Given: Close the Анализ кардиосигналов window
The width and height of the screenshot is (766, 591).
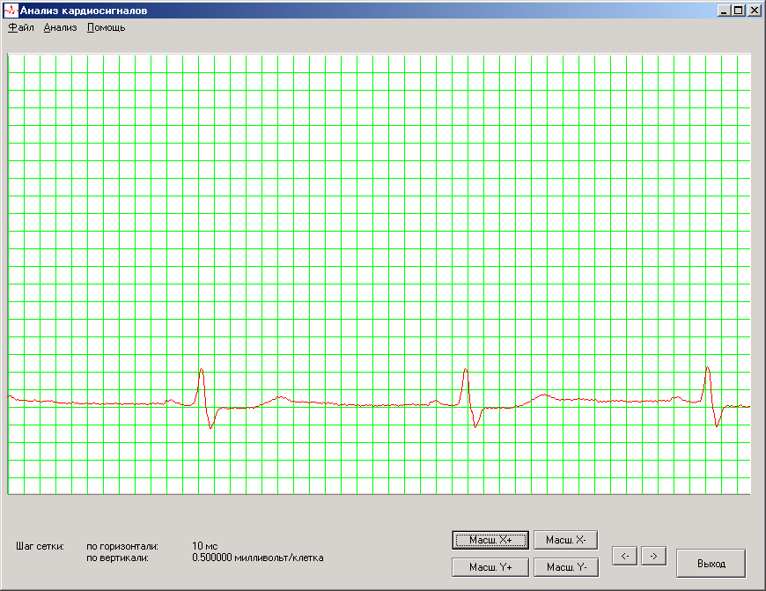Looking at the screenshot, I should [754, 11].
